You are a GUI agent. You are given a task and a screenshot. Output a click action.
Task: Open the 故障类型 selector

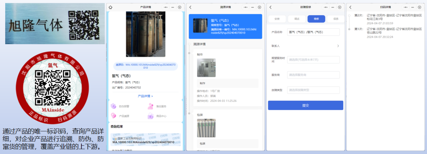(313, 90)
